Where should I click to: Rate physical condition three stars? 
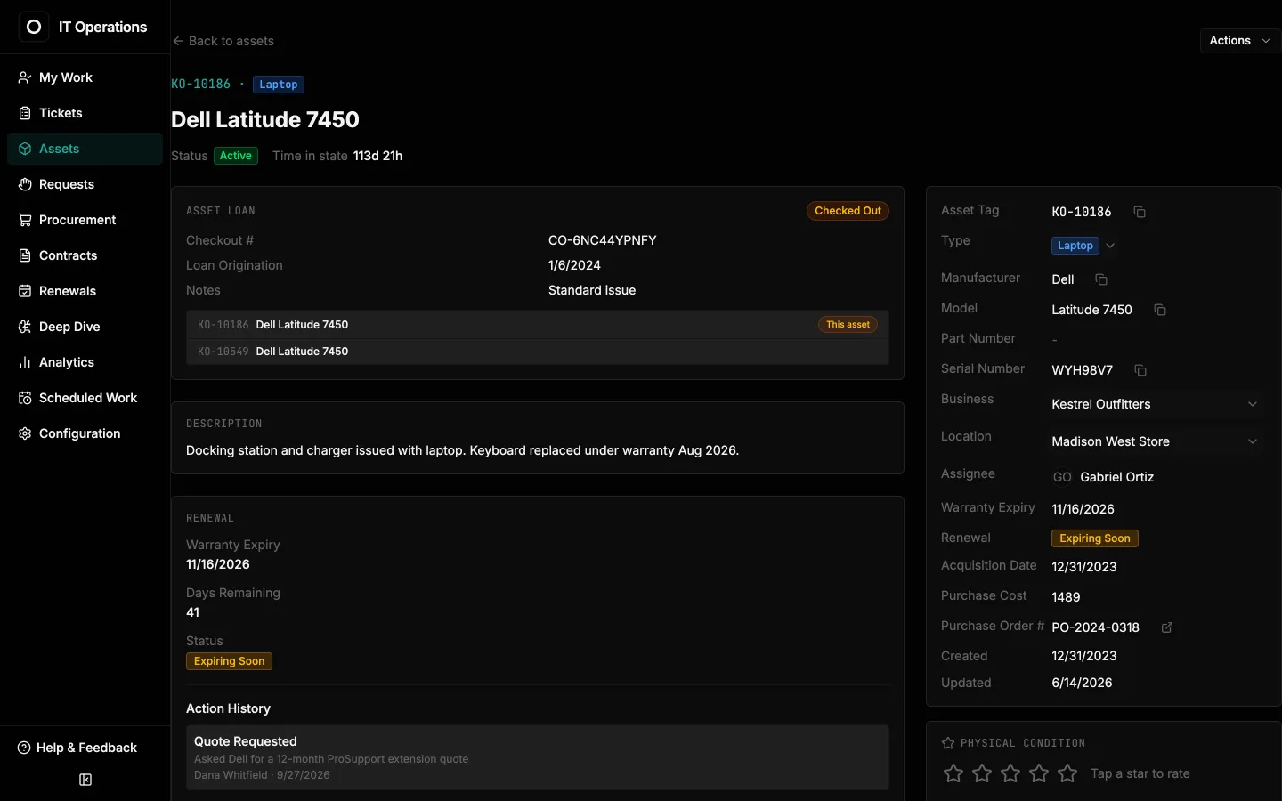pyautogui.click(x=1010, y=773)
